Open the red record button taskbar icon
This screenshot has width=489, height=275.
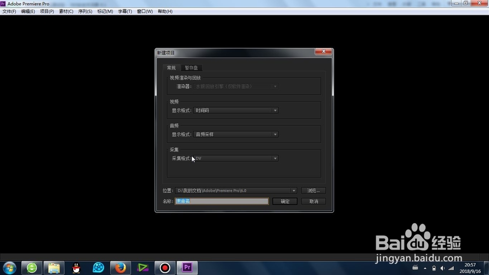point(165,268)
